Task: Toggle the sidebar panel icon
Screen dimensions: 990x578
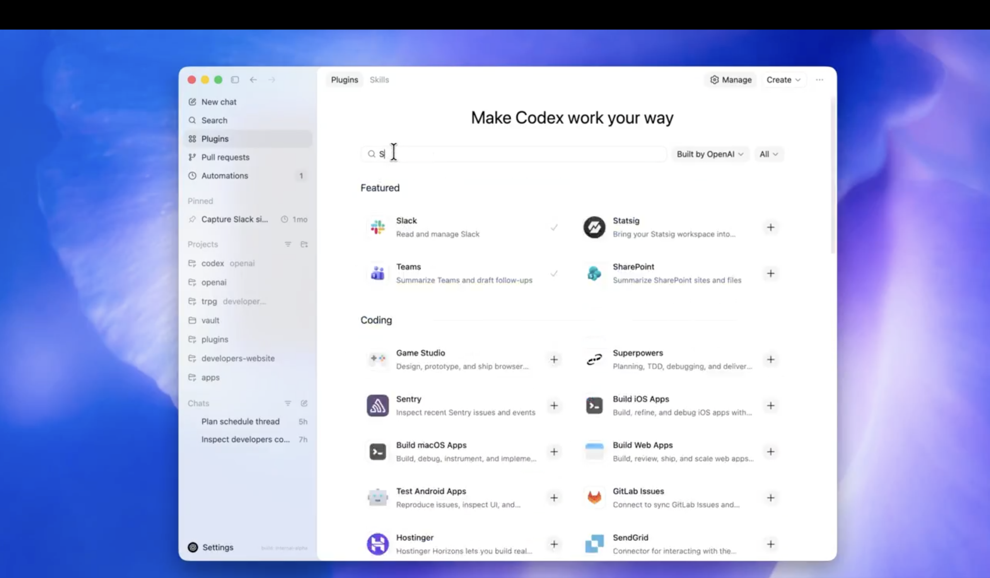Action: (x=234, y=80)
